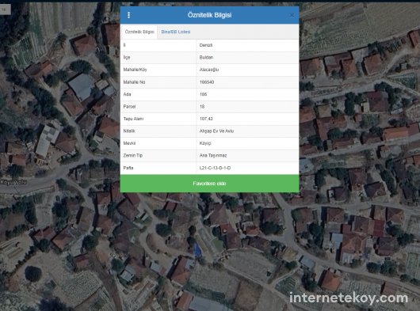This screenshot has height=311, width=420.
Task: Click the Öznitelik Bilgisi dialog title bar
Action: [209, 15]
